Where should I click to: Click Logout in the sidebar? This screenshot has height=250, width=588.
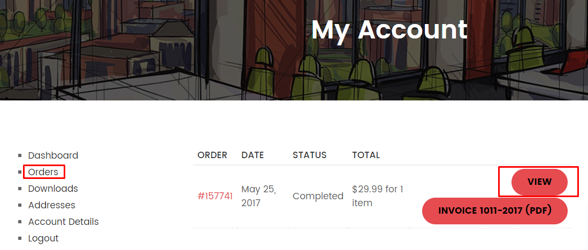[x=43, y=238]
